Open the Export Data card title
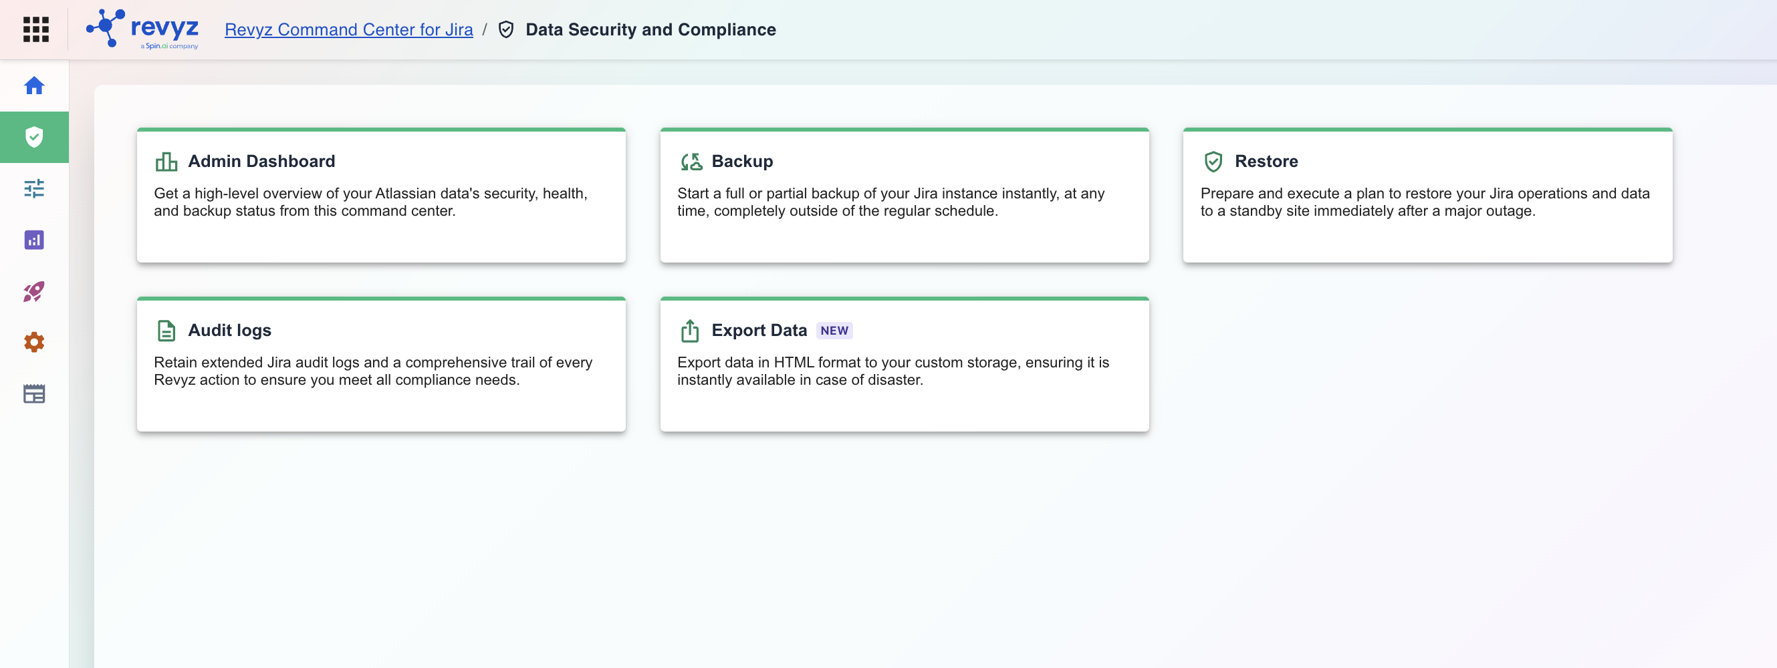The width and height of the screenshot is (1777, 668). pos(759,331)
